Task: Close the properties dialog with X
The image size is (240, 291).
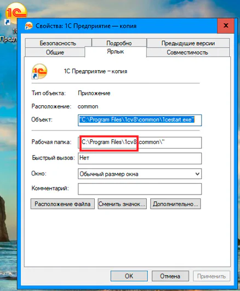Action: (226, 25)
